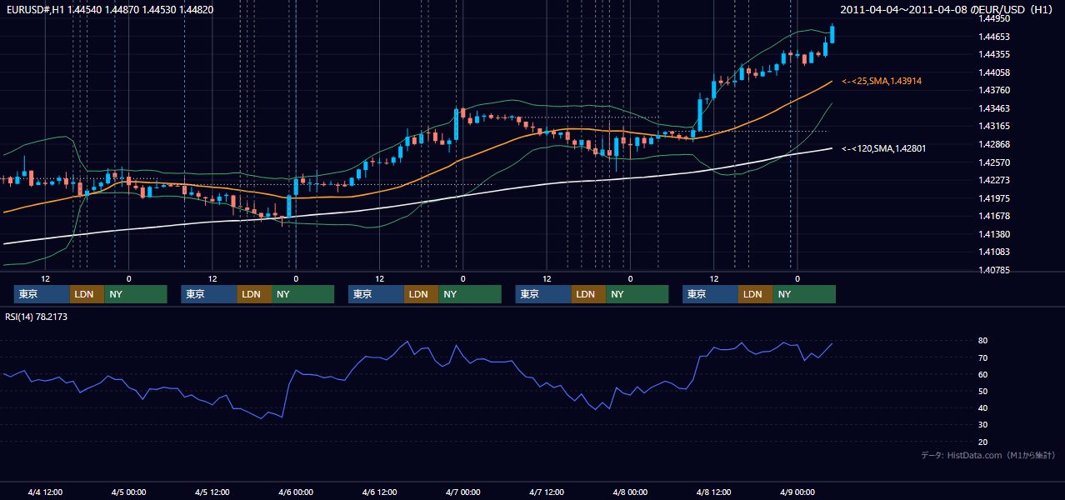Click the RSI 70 level label
The height and width of the screenshot is (500, 1065).
[x=983, y=357]
